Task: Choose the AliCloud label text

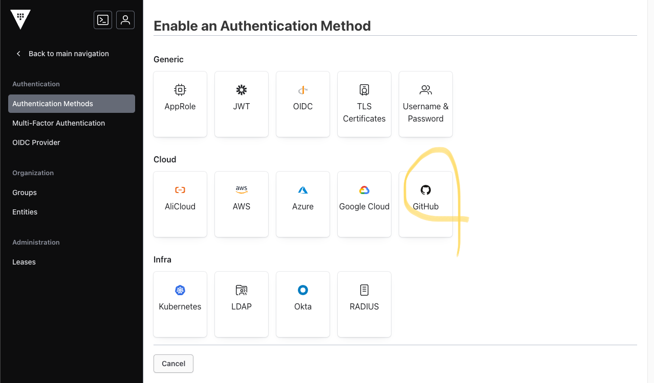Action: click(180, 207)
